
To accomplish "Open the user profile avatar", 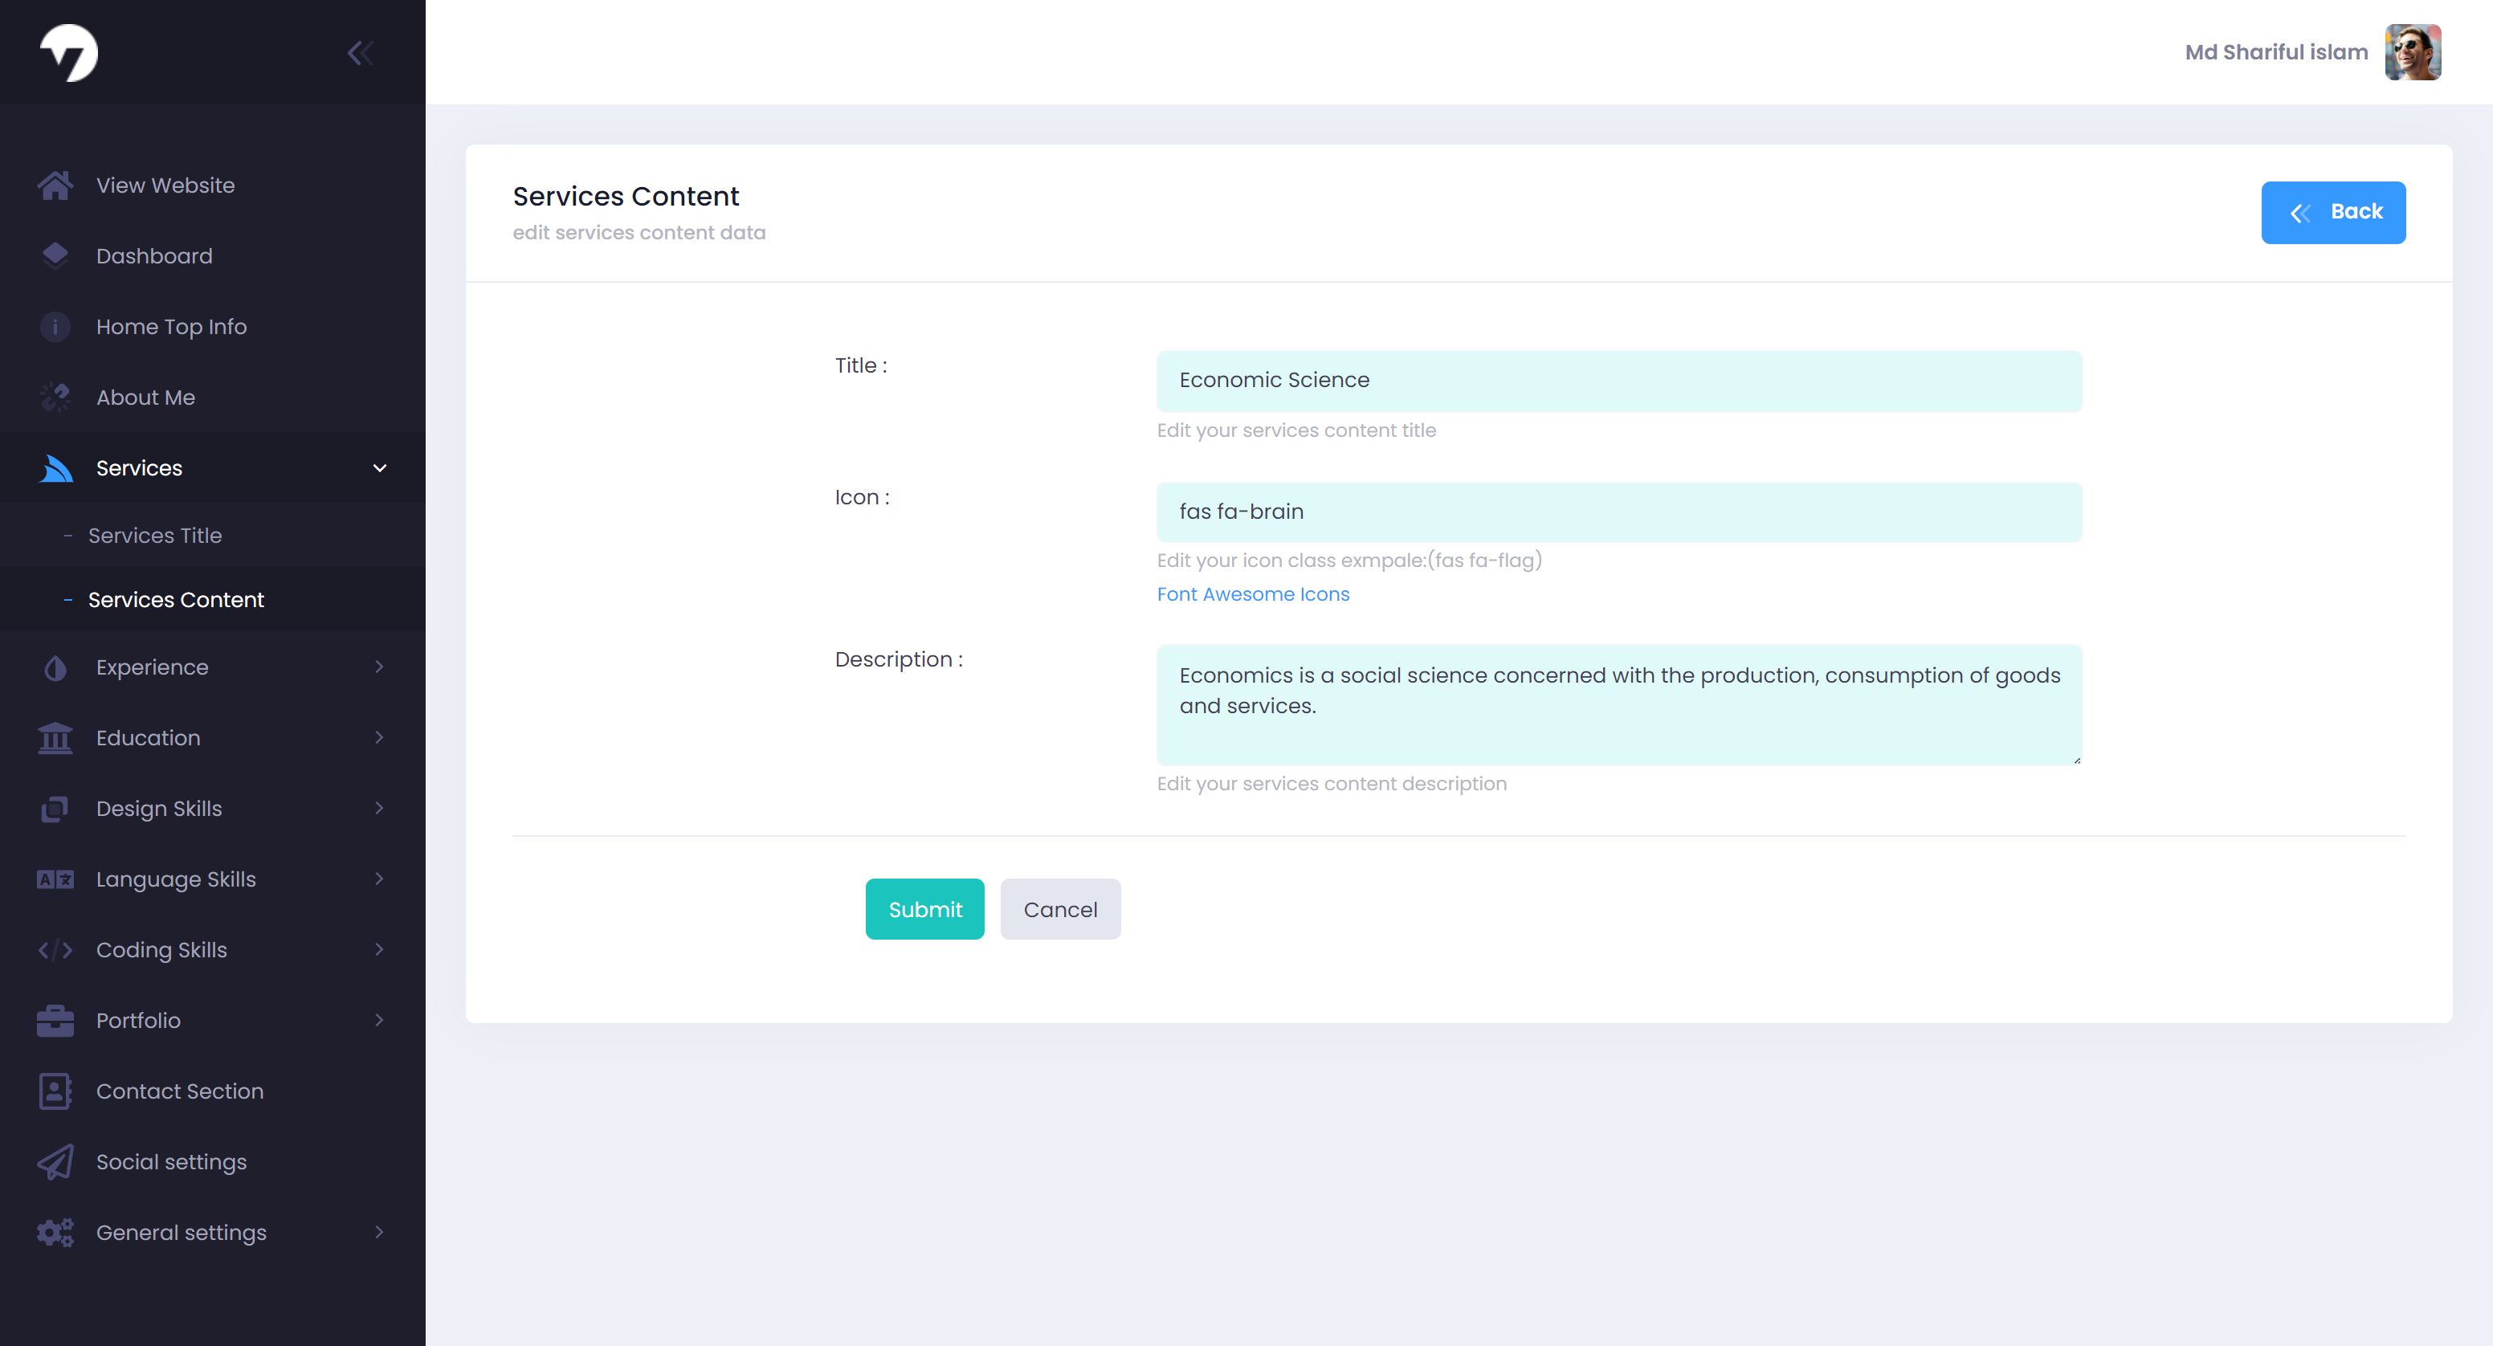I will pyautogui.click(x=2412, y=52).
